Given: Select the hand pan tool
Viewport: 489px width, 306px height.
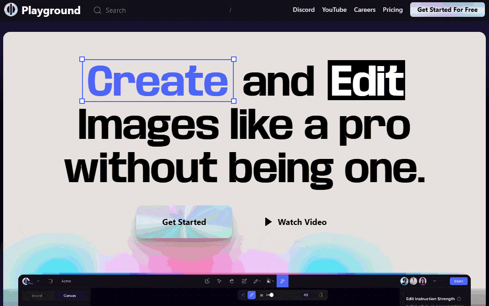Looking at the screenshot, I should tap(232, 281).
